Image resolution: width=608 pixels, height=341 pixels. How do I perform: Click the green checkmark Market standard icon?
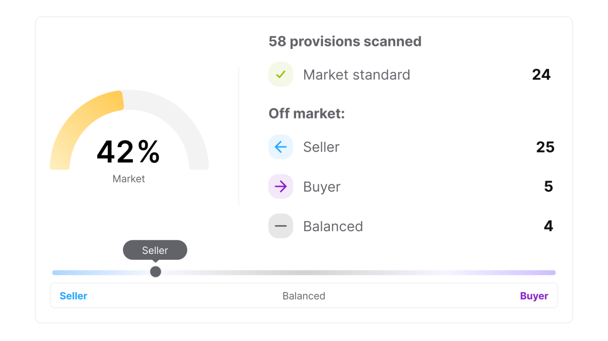(281, 75)
